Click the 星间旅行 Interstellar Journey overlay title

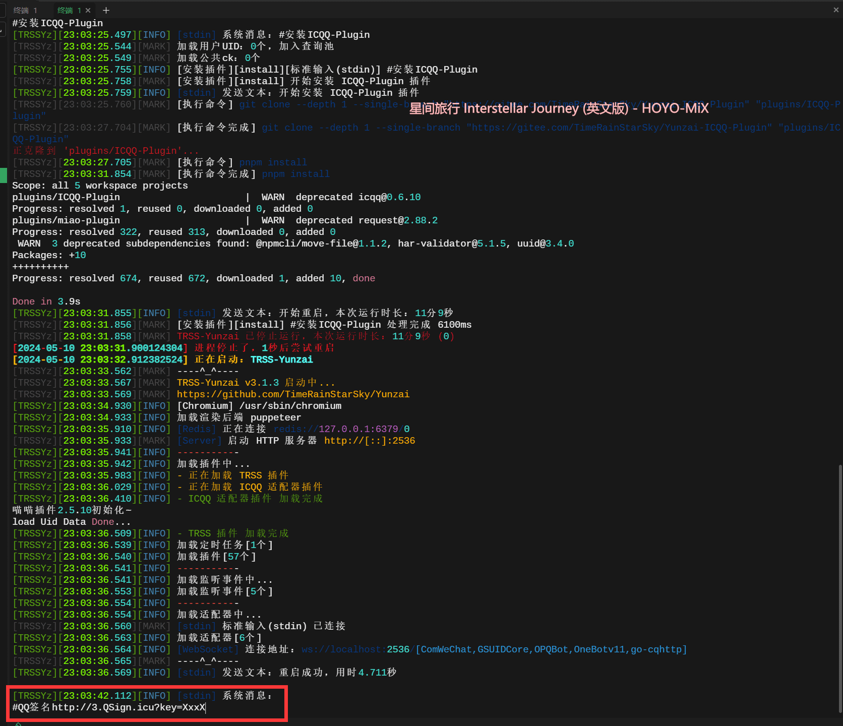point(559,108)
